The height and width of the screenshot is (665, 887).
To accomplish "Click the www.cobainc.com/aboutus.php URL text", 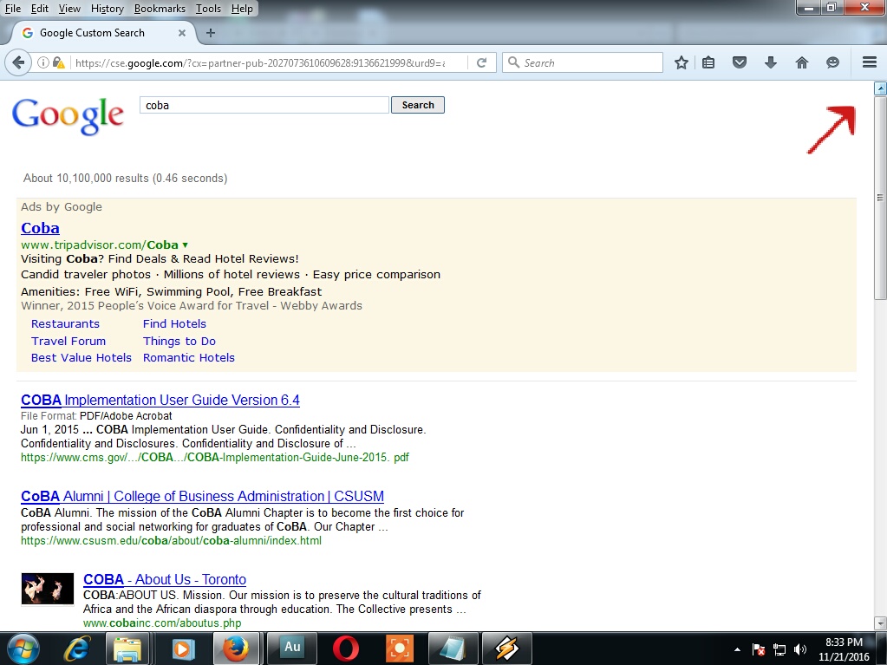I will (162, 623).
